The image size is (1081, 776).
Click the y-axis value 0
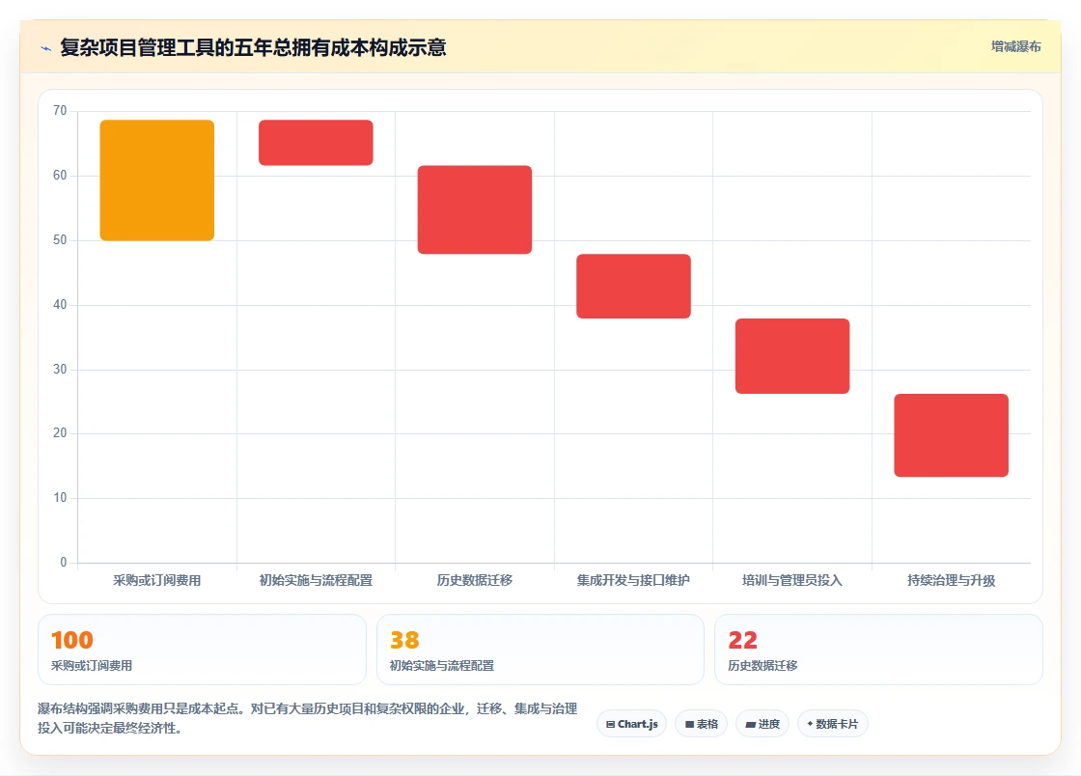coord(64,563)
